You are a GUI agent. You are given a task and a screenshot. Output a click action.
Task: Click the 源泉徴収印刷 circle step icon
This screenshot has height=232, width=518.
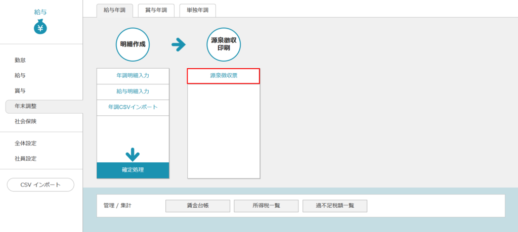(224, 44)
